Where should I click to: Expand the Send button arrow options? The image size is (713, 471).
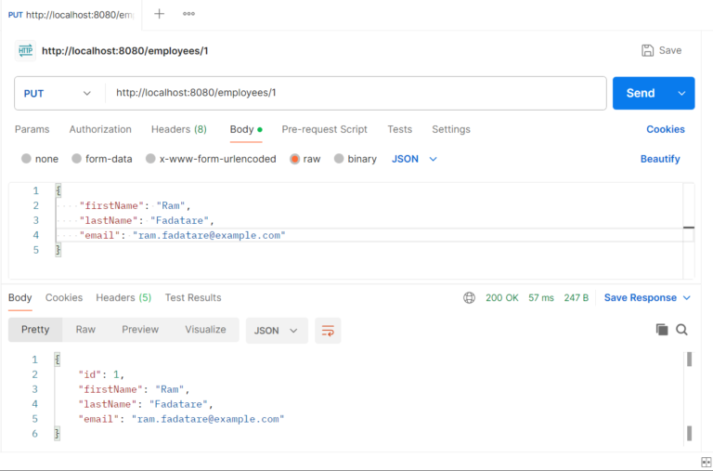(681, 93)
